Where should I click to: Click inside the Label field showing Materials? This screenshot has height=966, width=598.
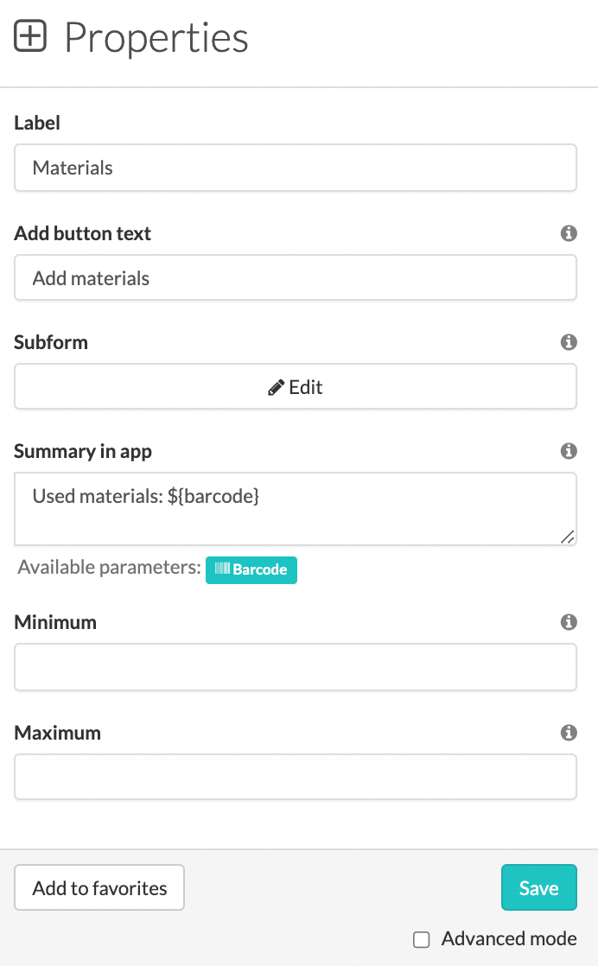tap(295, 168)
